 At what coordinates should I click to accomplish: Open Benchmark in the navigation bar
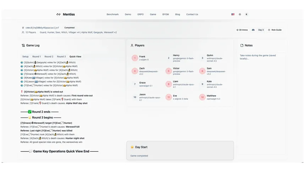coord(112,15)
